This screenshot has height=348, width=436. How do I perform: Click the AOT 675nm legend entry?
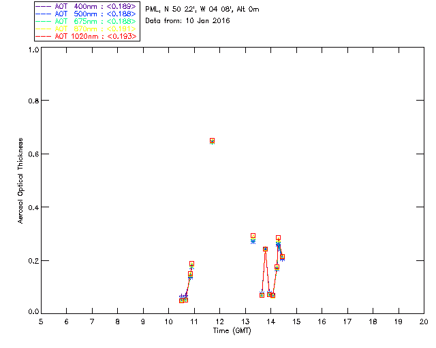(86, 21)
